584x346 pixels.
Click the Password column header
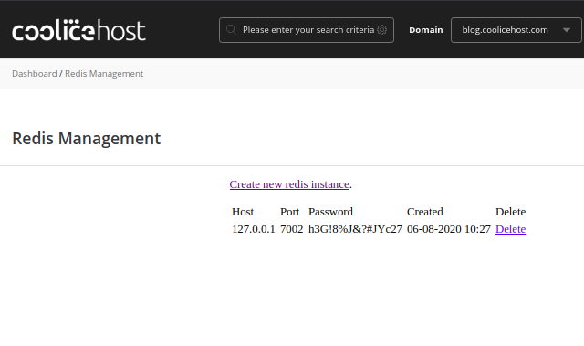(x=330, y=212)
